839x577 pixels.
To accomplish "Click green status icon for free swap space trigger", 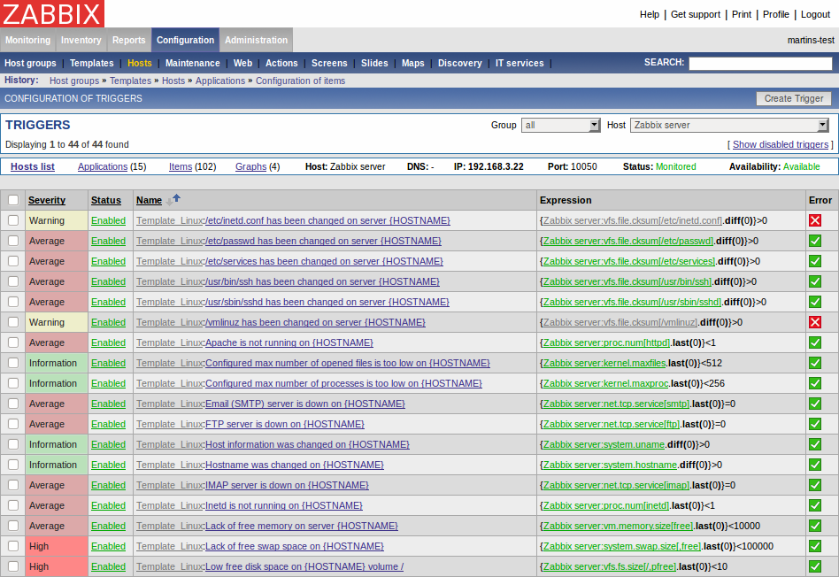I will click(x=815, y=546).
